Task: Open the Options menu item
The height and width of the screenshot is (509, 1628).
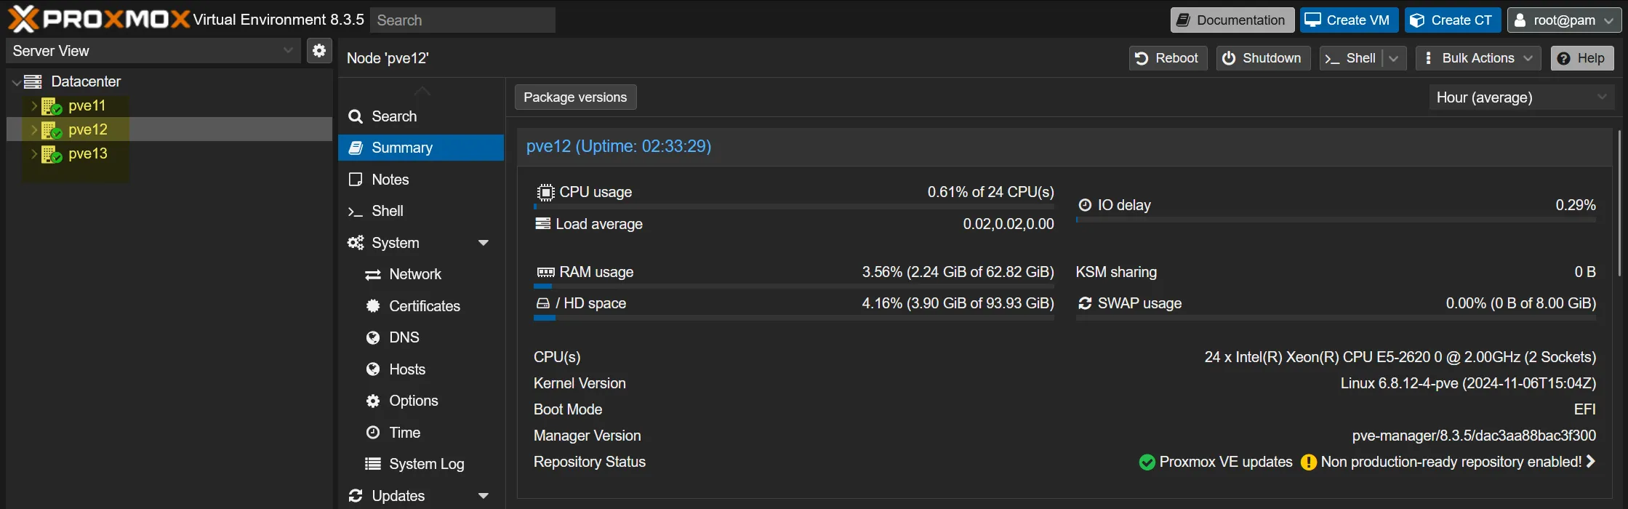Action: (413, 401)
